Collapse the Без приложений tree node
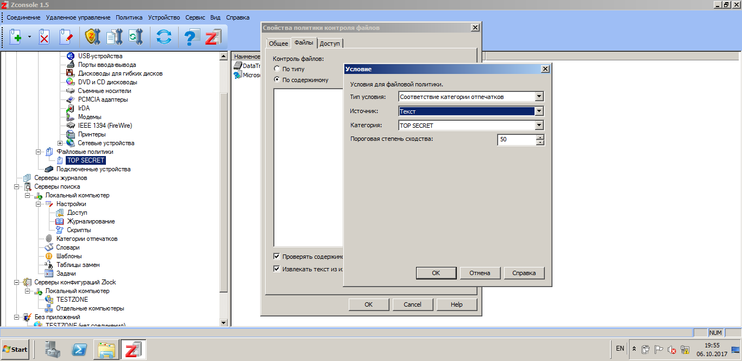The height and width of the screenshot is (361, 742). 17,317
